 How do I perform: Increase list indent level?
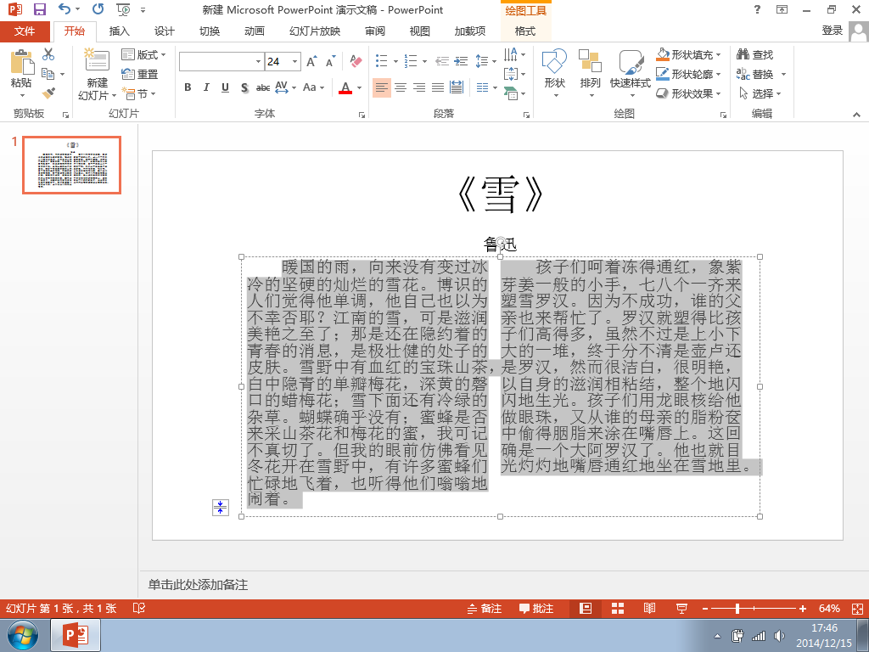point(461,61)
